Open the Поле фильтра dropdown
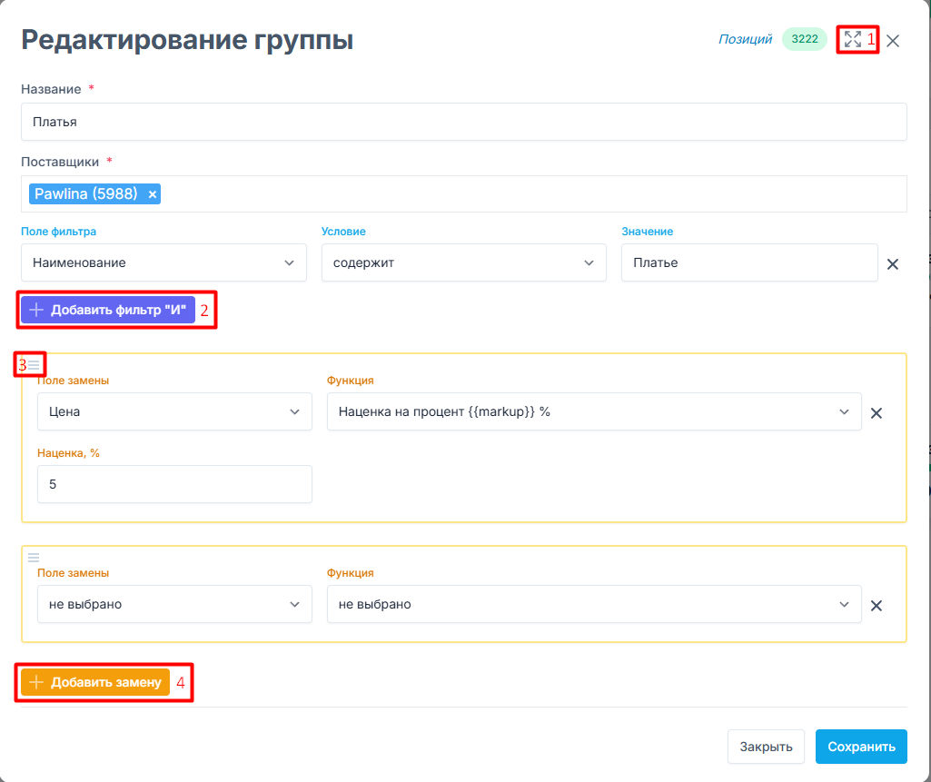 163,262
